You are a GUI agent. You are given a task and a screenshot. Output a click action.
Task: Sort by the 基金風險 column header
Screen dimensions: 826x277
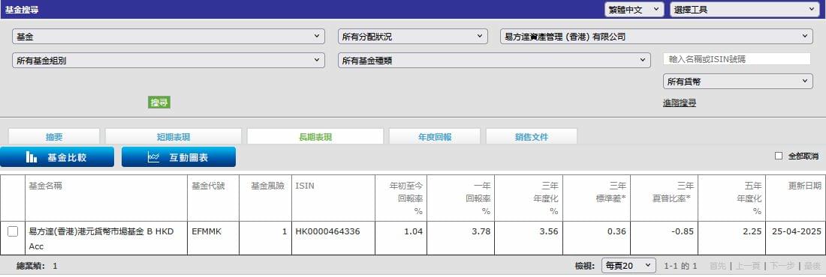click(x=267, y=186)
